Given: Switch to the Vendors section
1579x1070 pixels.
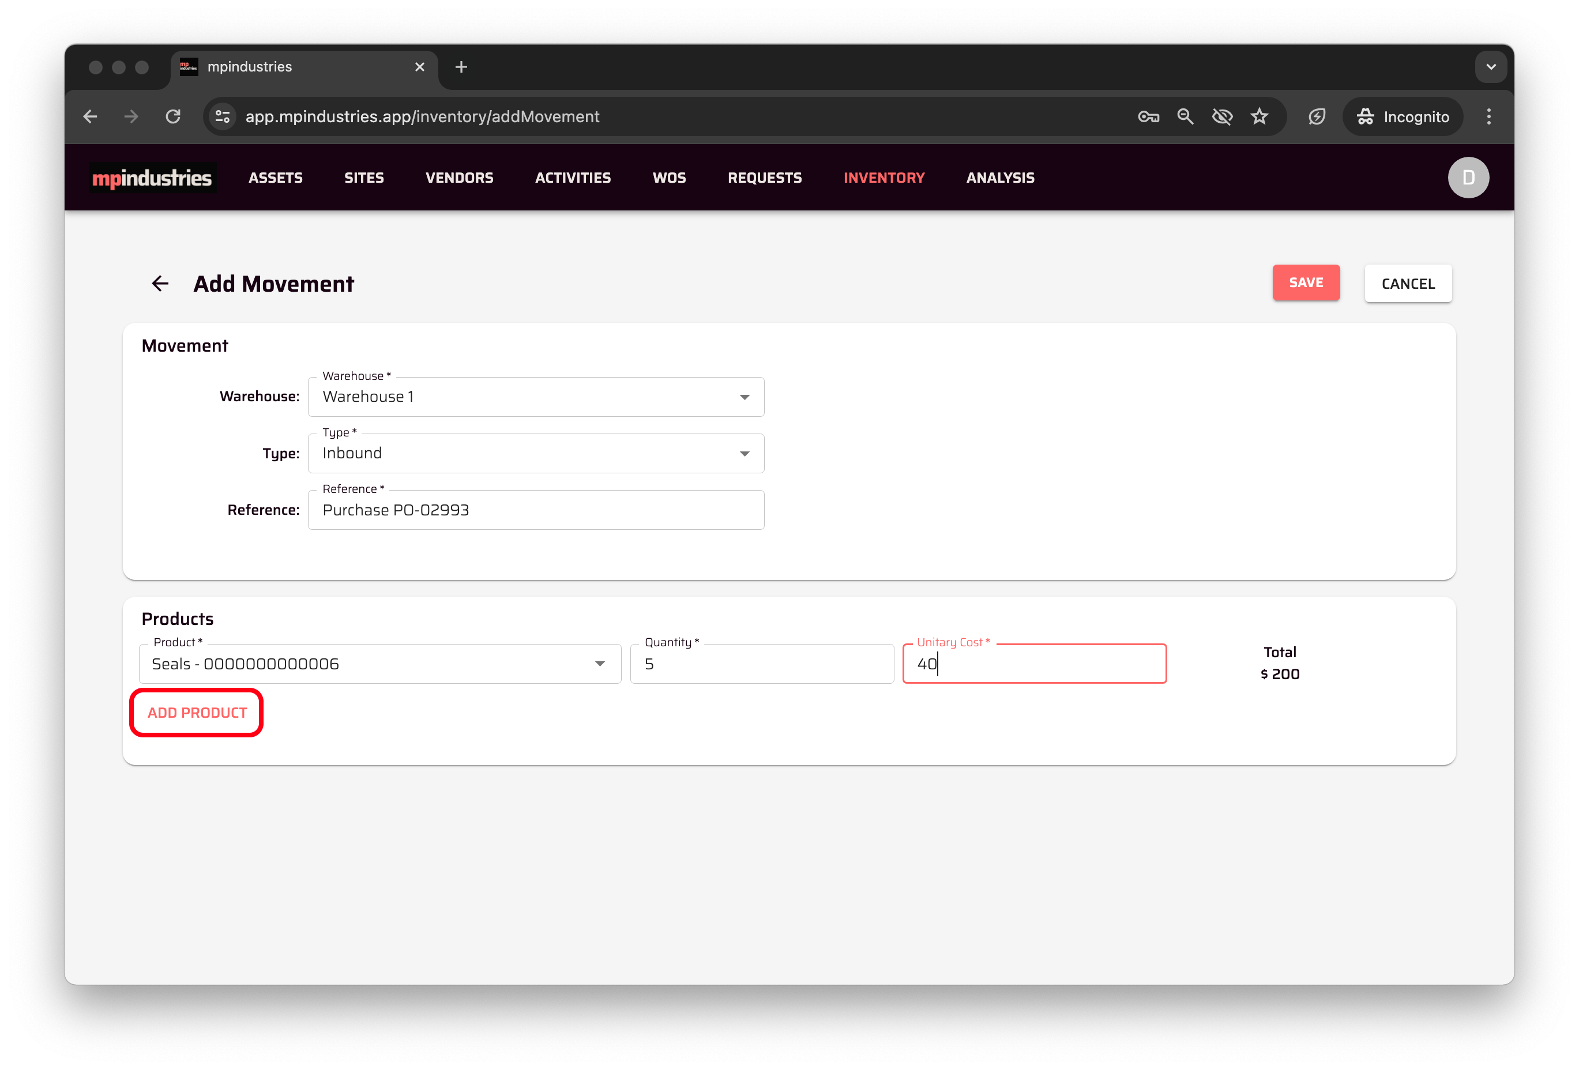Looking at the screenshot, I should pos(459,178).
